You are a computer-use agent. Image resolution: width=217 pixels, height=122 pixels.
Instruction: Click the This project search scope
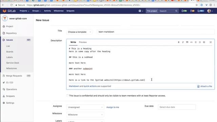pos(152,11)
